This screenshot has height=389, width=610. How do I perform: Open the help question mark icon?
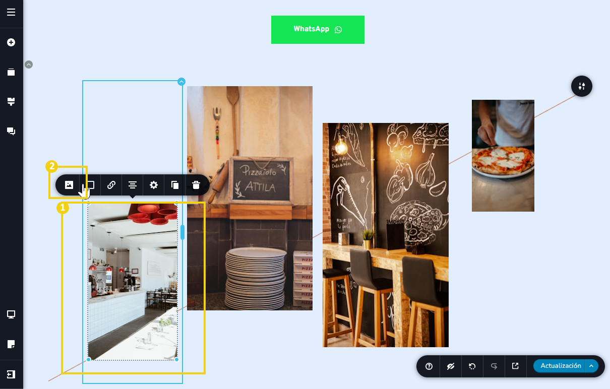[x=429, y=366]
